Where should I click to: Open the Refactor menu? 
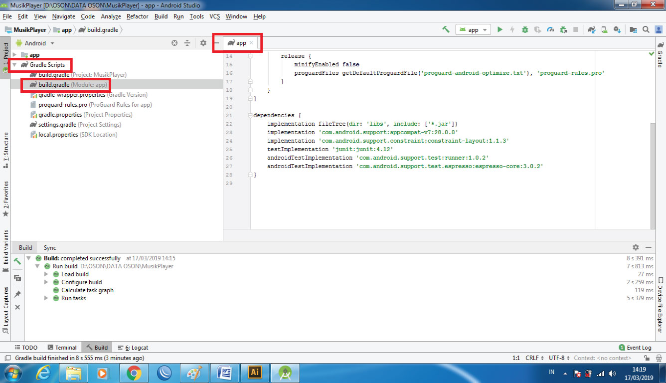click(137, 16)
